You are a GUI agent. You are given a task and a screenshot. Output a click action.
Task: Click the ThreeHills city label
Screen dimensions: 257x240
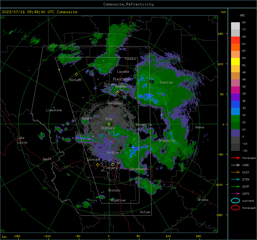(144, 125)
